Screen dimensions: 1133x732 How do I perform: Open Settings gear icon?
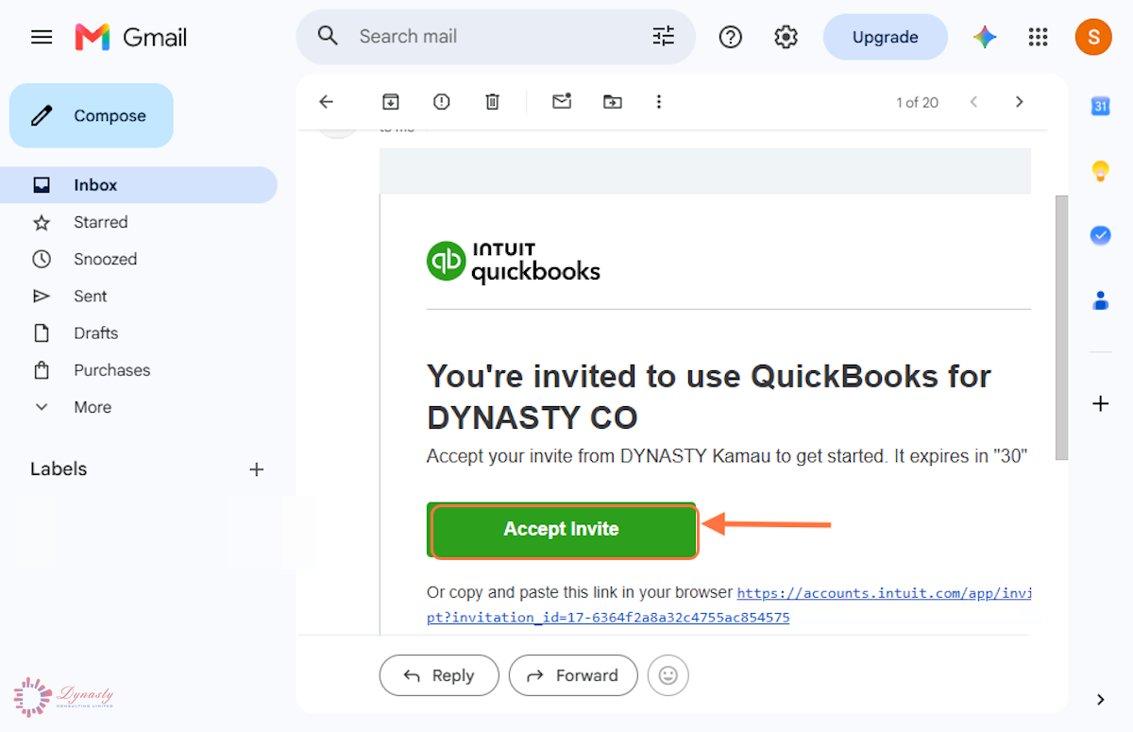click(786, 37)
